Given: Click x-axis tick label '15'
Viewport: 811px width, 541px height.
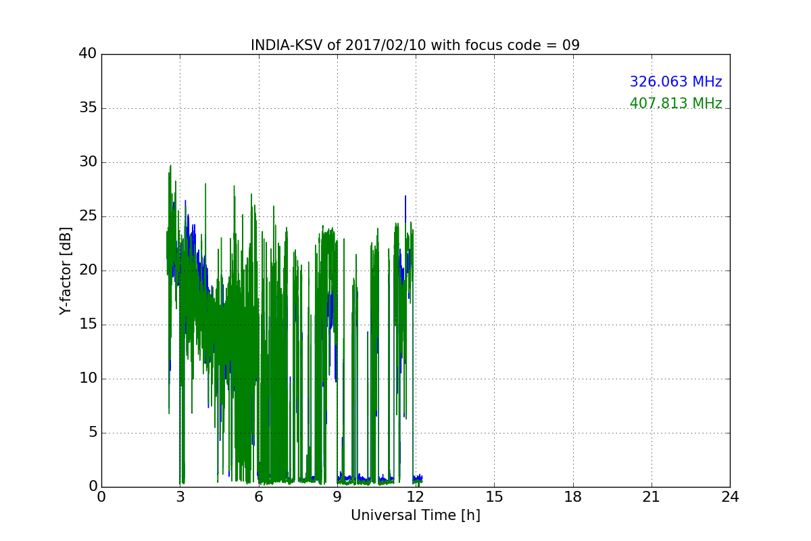Looking at the screenshot, I should click(494, 497).
